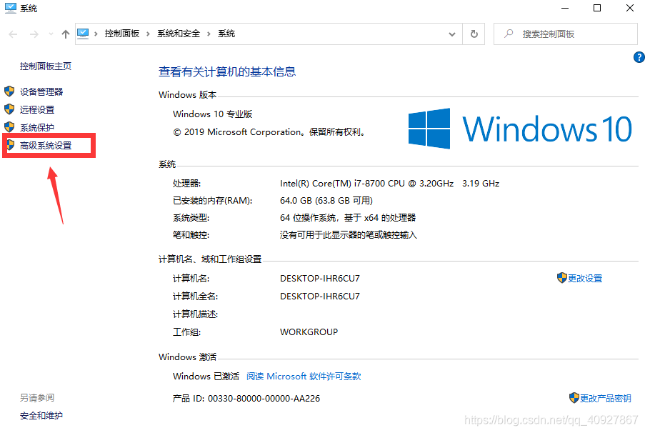The width and height of the screenshot is (645, 433).
Task: Go to 控制面板主页
Action: (45, 66)
